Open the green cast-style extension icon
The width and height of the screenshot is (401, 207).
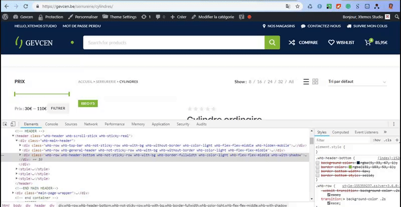pos(329,7)
